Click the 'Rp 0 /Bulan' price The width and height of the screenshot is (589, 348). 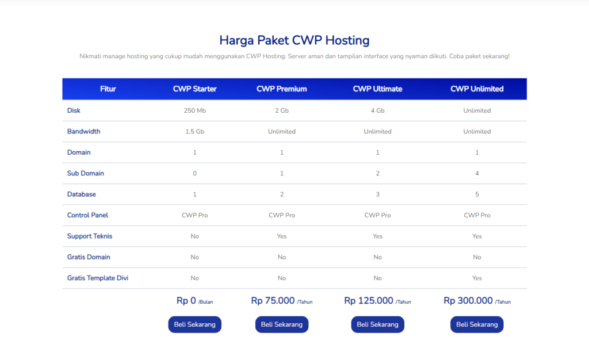pos(194,301)
